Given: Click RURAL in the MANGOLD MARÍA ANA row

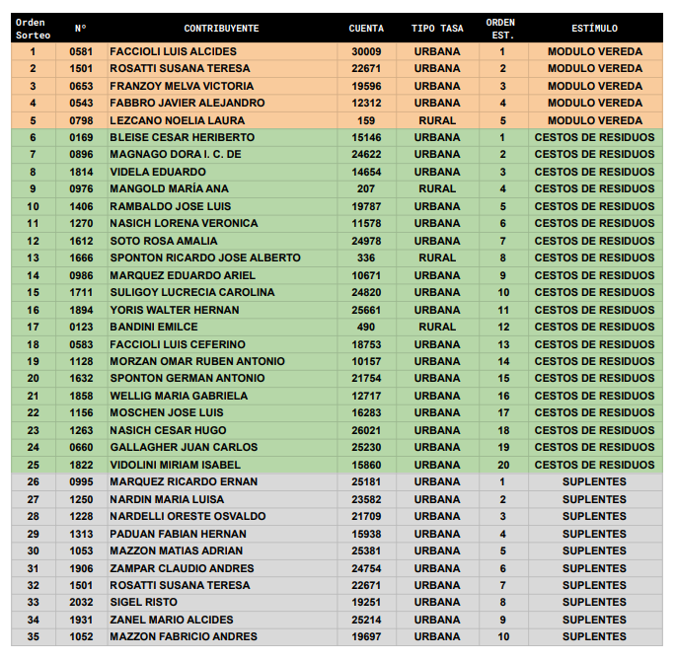Looking at the screenshot, I should point(436,189).
